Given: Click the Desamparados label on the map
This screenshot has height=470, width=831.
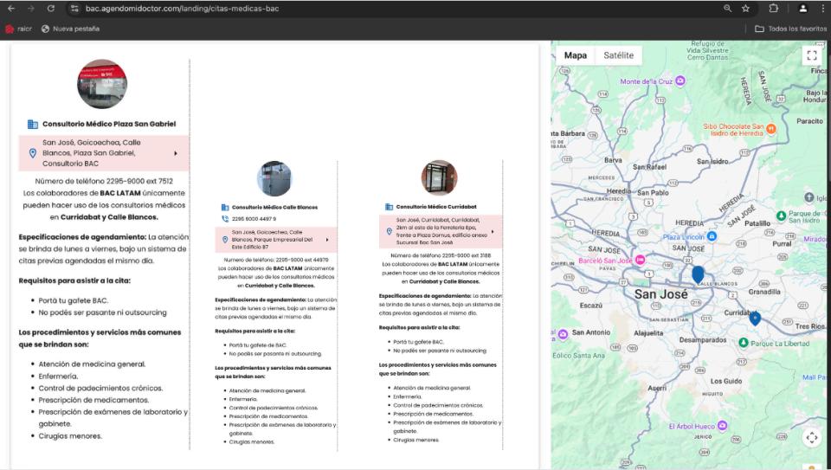Looking at the screenshot, I should (703, 339).
